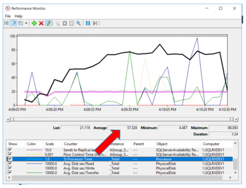The height and width of the screenshot is (188, 246).
Task: Uncheck Show for % Processor Time
Action: click(10, 159)
